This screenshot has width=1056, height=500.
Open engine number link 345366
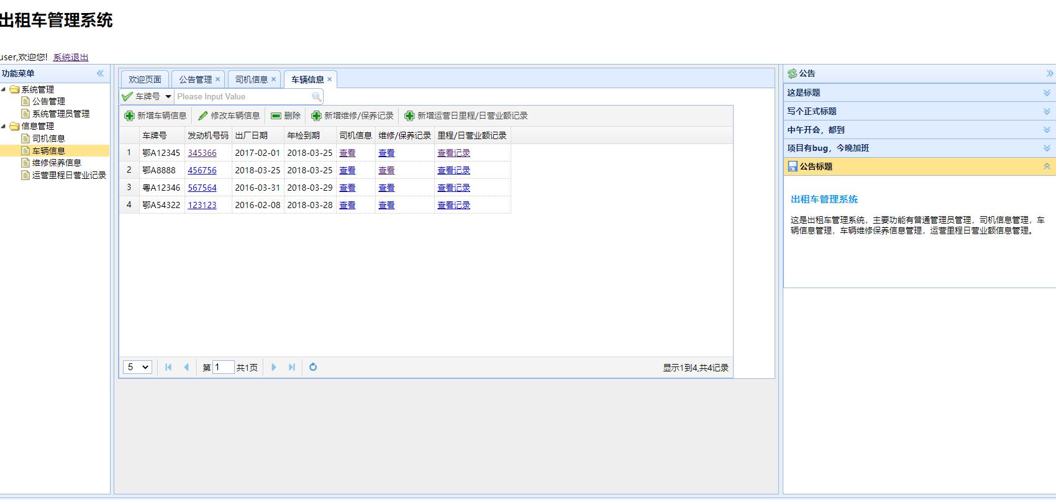click(202, 153)
